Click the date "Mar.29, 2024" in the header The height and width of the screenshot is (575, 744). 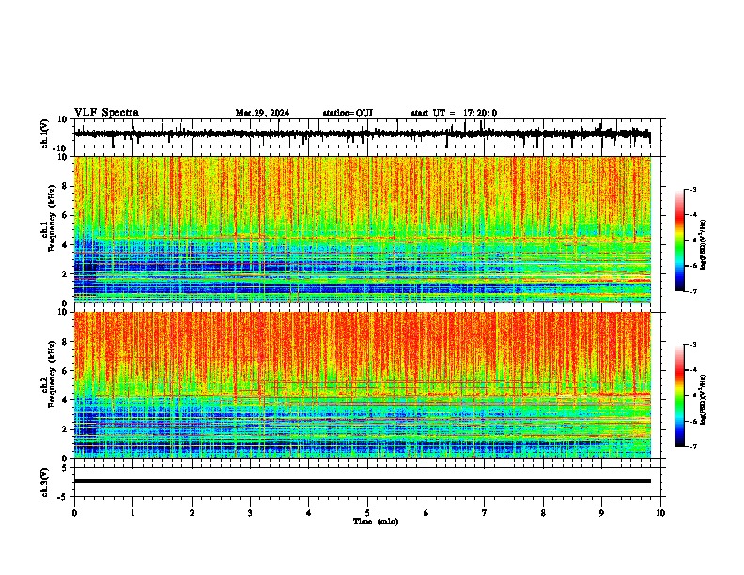point(262,113)
